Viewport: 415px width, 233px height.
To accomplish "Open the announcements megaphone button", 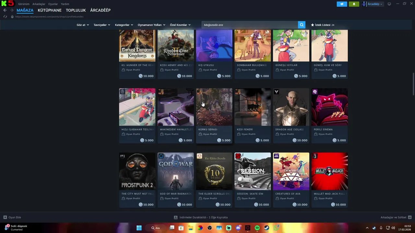I will click(342, 4).
